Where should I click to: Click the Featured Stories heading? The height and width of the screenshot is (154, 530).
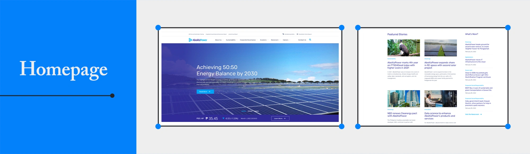coord(397,34)
